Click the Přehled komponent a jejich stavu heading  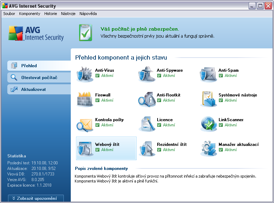[121, 57]
